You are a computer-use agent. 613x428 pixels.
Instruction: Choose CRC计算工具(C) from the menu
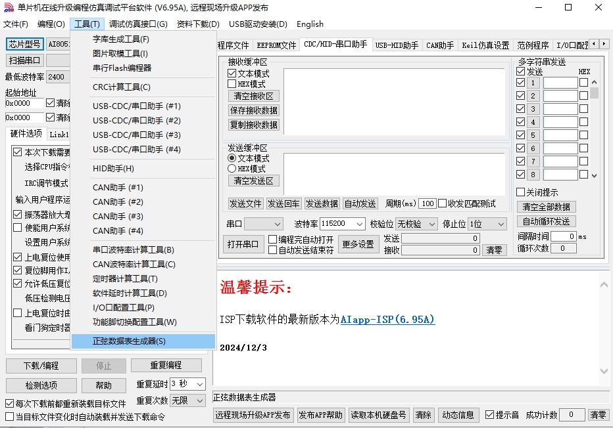click(143, 87)
